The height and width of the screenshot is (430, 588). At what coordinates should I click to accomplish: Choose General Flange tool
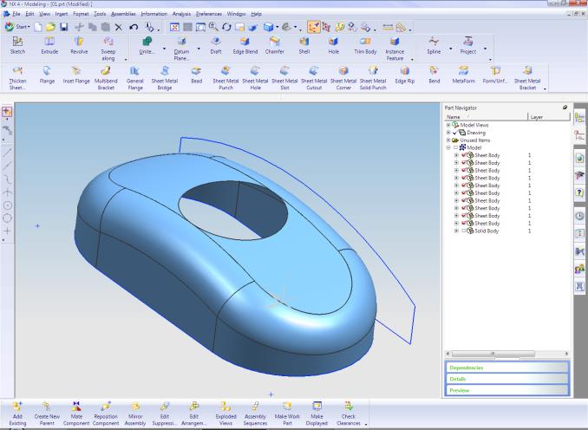click(135, 78)
